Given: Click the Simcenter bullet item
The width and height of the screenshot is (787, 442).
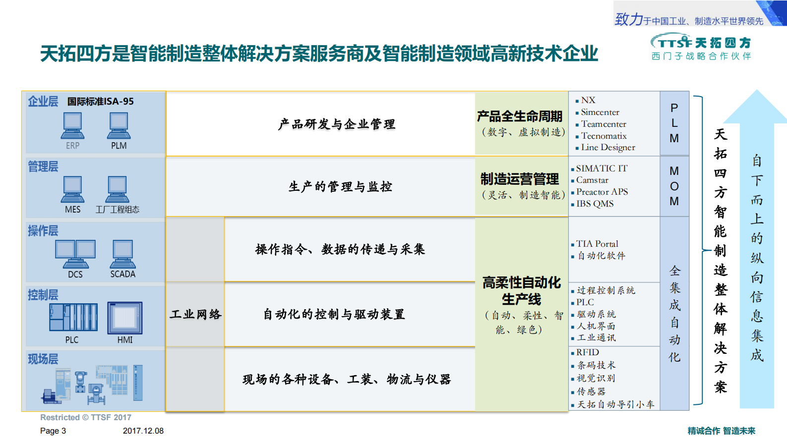Looking at the screenshot, I should point(597,112).
